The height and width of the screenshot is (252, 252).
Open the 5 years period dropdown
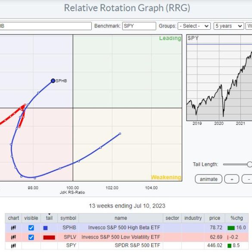coord(229,26)
